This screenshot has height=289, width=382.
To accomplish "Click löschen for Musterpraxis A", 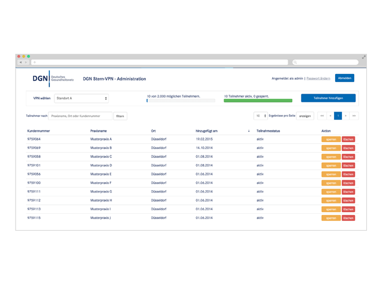I will 348,139.
